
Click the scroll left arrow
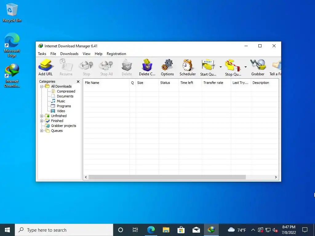86,177
